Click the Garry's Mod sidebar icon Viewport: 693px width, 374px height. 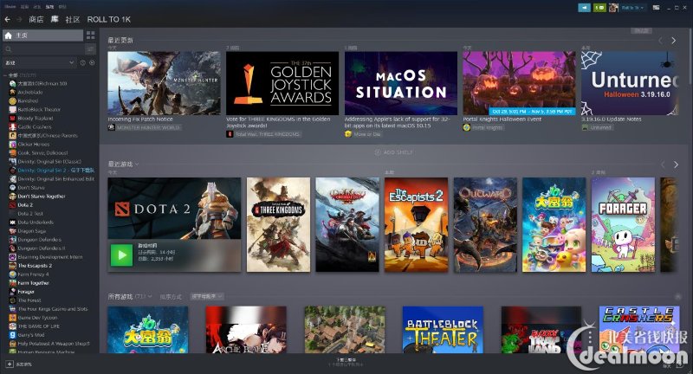coord(13,335)
